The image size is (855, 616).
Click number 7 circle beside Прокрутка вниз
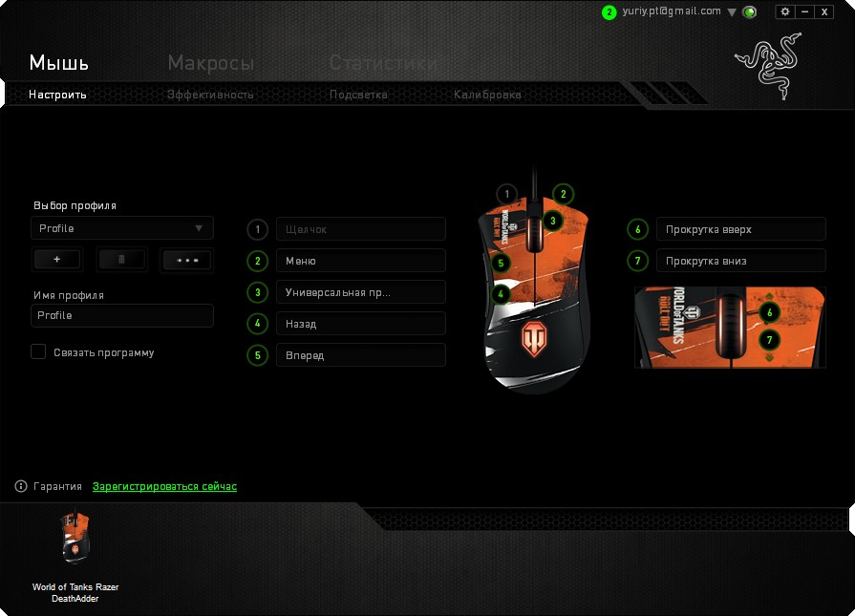[x=637, y=261]
